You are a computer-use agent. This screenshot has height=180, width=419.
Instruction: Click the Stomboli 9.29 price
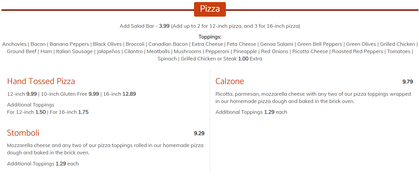199,133
